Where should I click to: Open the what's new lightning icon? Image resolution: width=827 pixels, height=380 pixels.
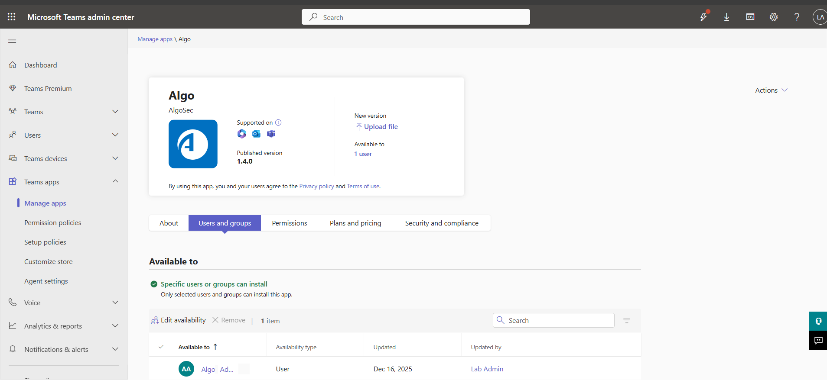point(703,17)
